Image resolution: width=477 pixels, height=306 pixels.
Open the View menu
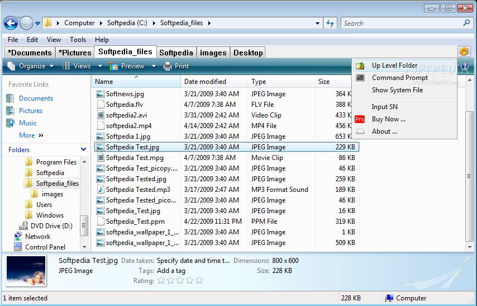54,40
